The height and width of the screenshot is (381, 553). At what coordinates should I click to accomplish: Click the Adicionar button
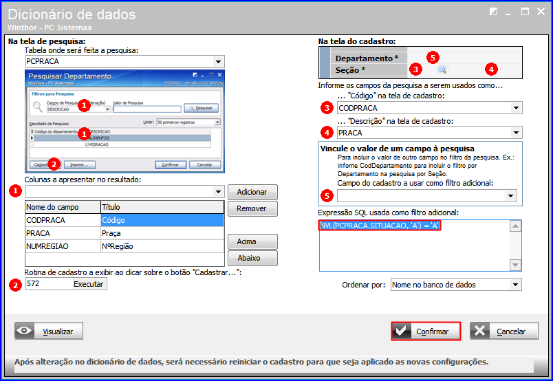pos(252,192)
